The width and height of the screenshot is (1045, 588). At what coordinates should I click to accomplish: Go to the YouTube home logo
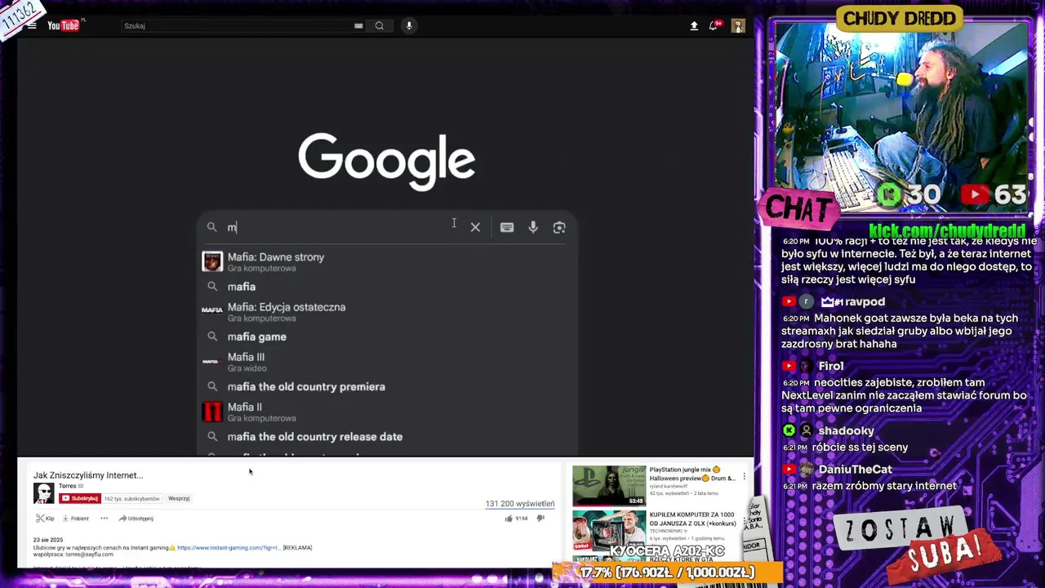coord(65,25)
